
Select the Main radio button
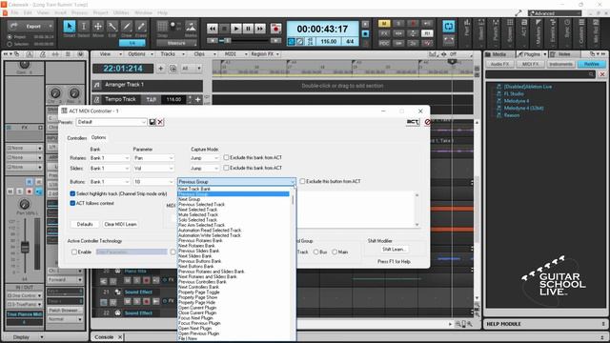coord(335,252)
